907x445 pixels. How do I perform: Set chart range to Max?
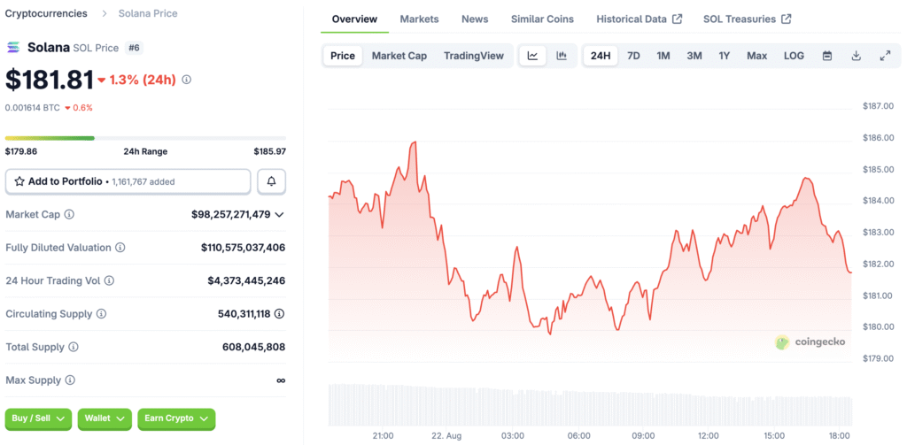pyautogui.click(x=756, y=56)
